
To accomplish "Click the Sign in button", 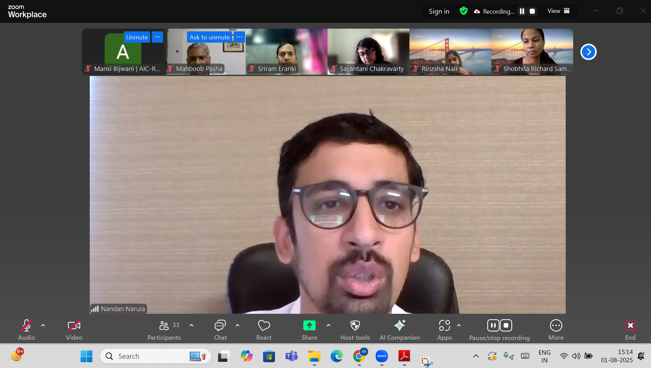I will 439,11.
